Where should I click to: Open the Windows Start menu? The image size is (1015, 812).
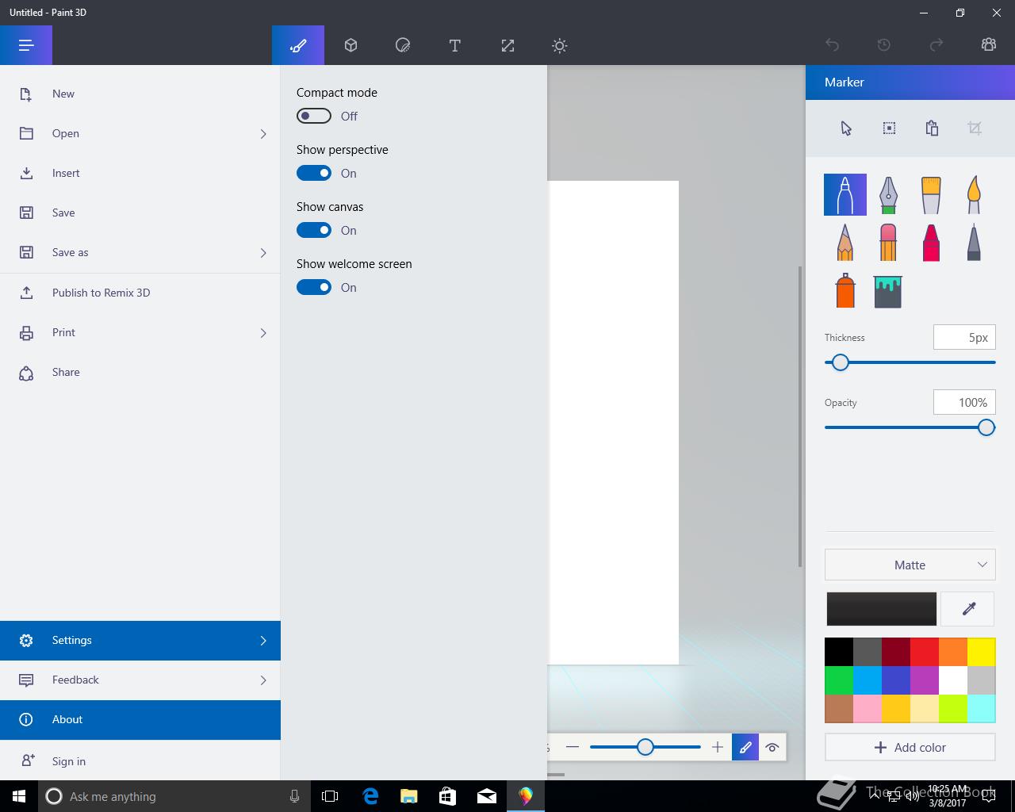tap(19, 796)
